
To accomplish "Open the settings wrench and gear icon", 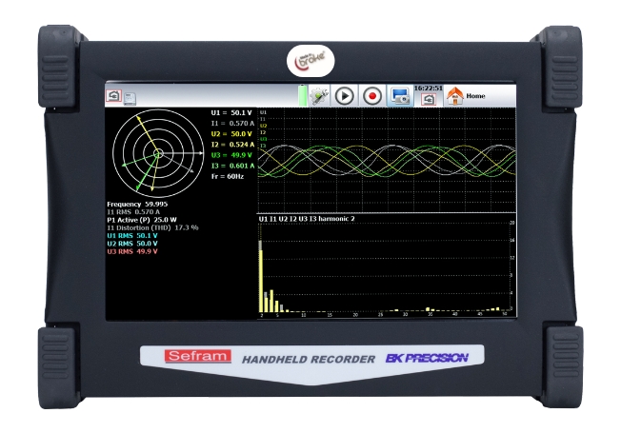I will (x=317, y=97).
